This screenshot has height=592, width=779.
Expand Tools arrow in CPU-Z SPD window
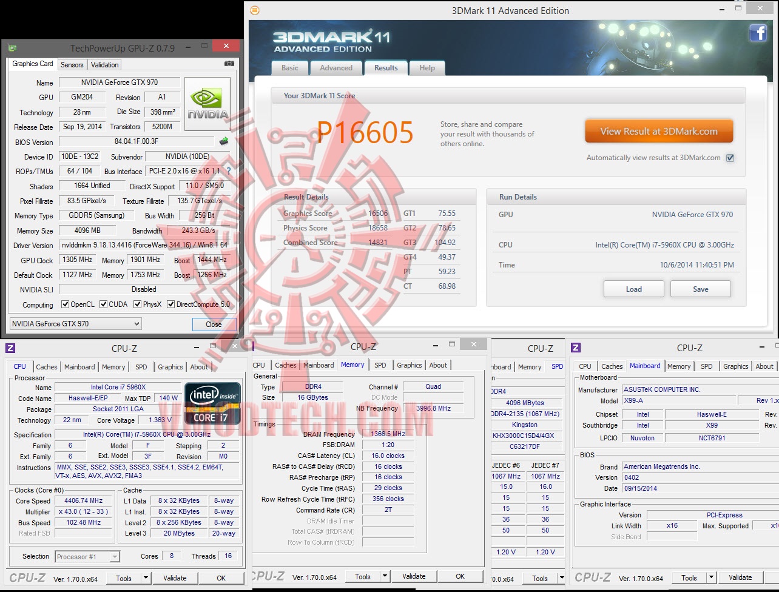[562, 578]
